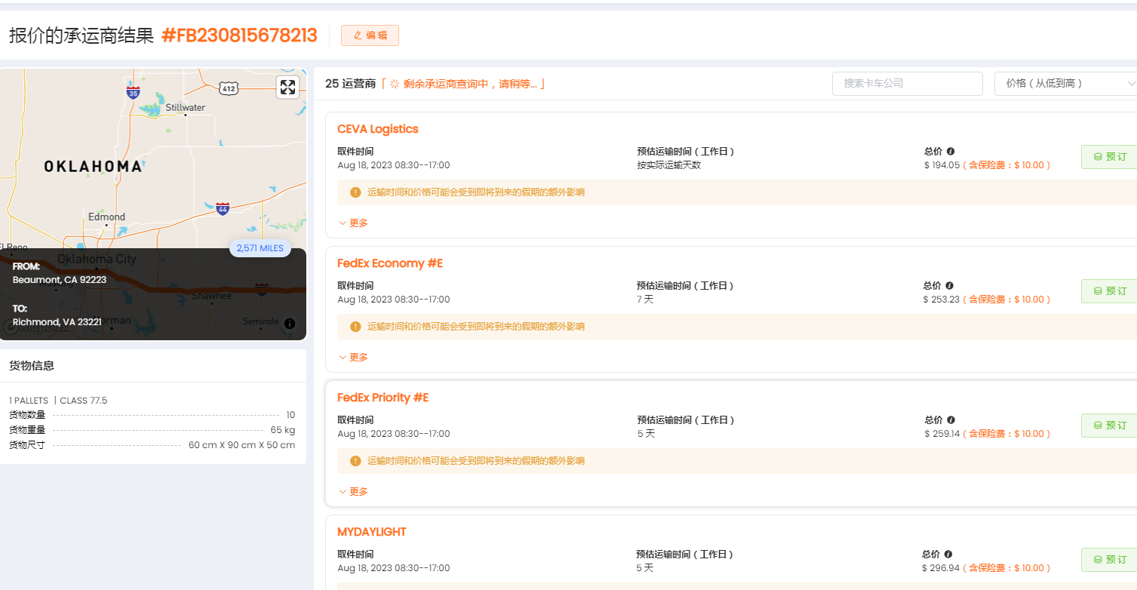This screenshot has width=1137, height=590.
Task: Expand 更多 under FedEx Priority #E
Action: tap(353, 492)
